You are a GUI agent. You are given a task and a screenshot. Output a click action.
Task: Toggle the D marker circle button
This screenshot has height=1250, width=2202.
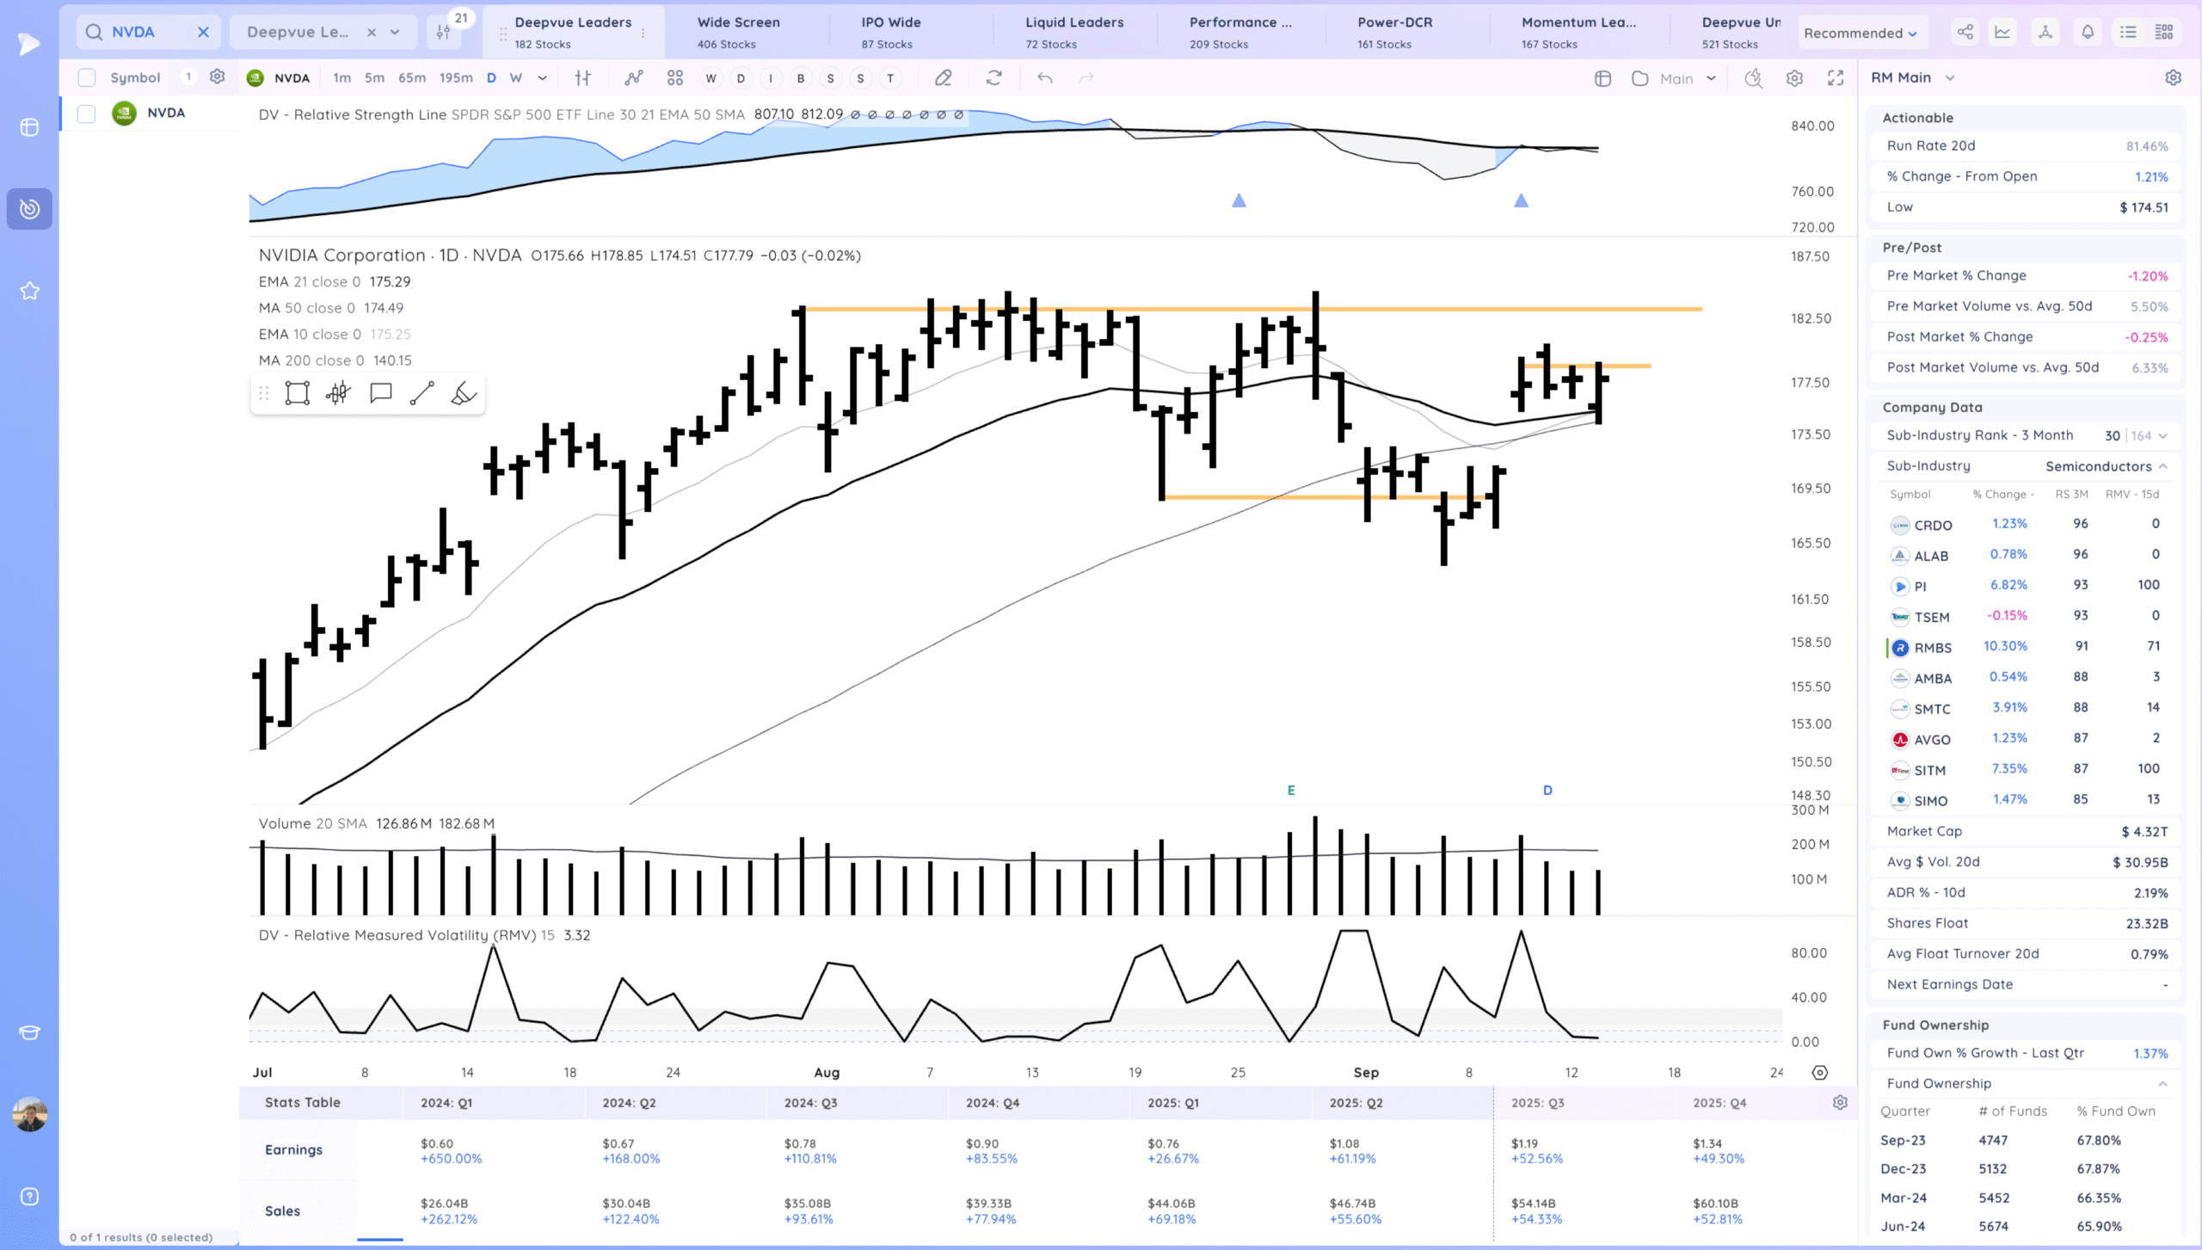coord(741,78)
